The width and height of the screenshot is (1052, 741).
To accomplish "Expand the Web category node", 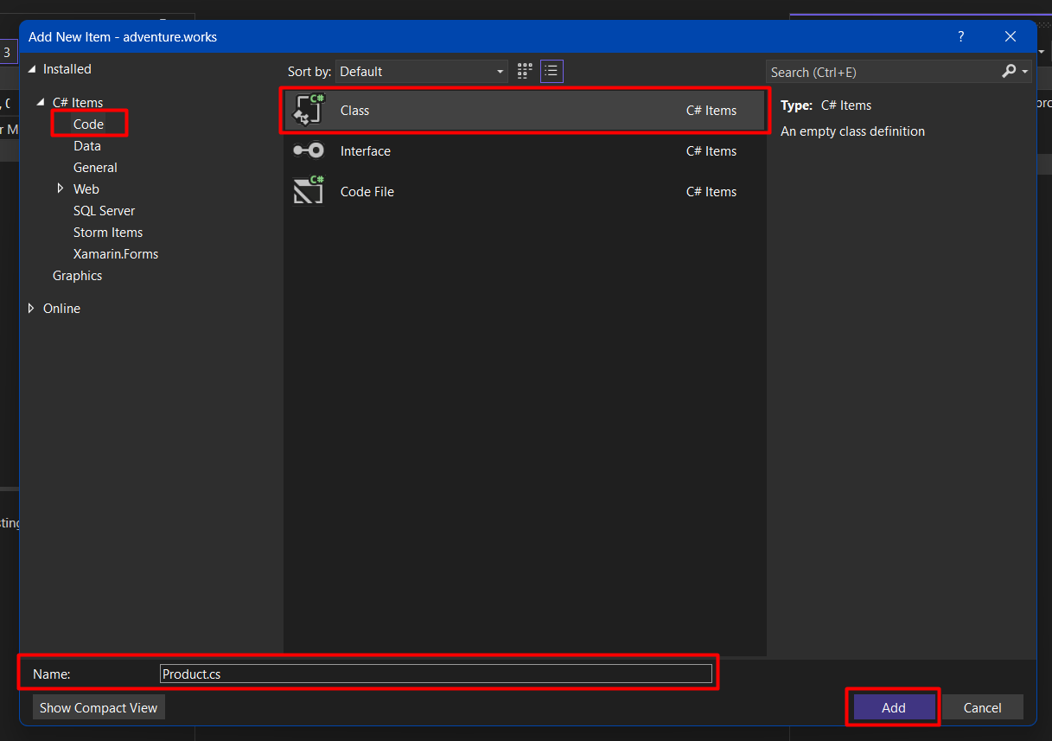I will pyautogui.click(x=60, y=188).
